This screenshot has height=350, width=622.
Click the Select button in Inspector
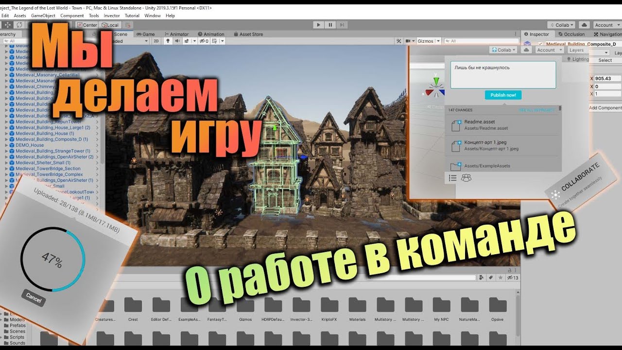(605, 60)
